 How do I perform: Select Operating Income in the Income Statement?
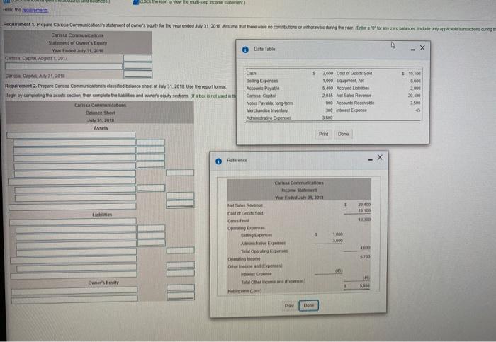tap(244, 259)
